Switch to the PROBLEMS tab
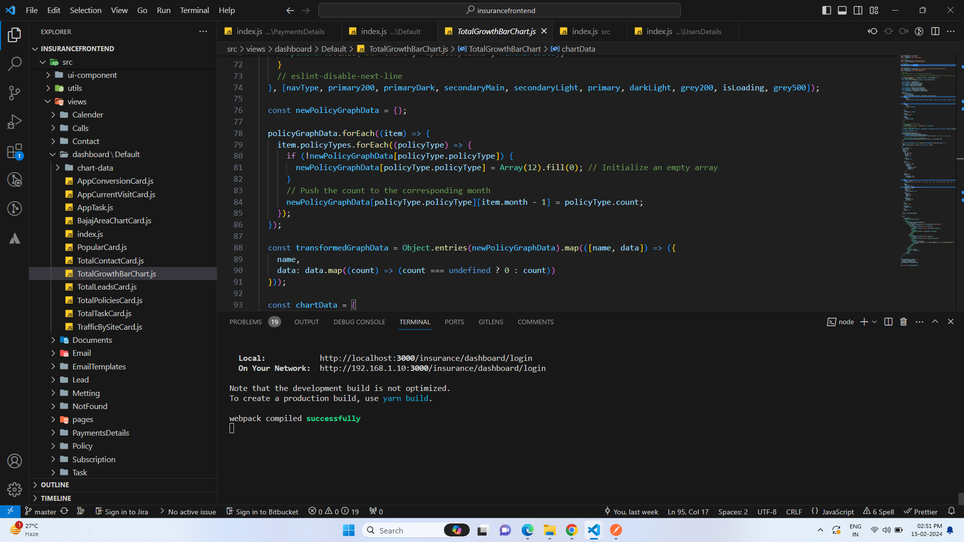The height and width of the screenshot is (542, 964). pos(246,322)
